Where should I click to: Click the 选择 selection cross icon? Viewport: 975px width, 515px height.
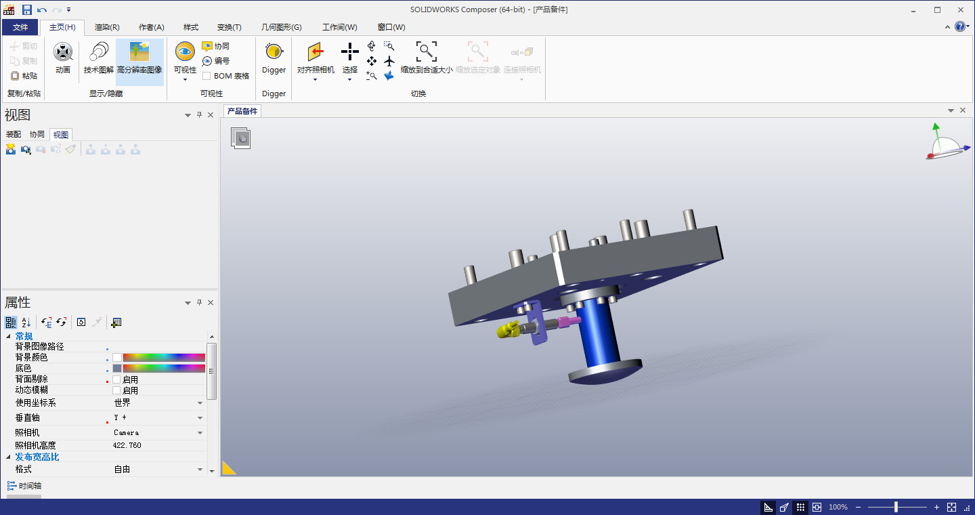349,52
